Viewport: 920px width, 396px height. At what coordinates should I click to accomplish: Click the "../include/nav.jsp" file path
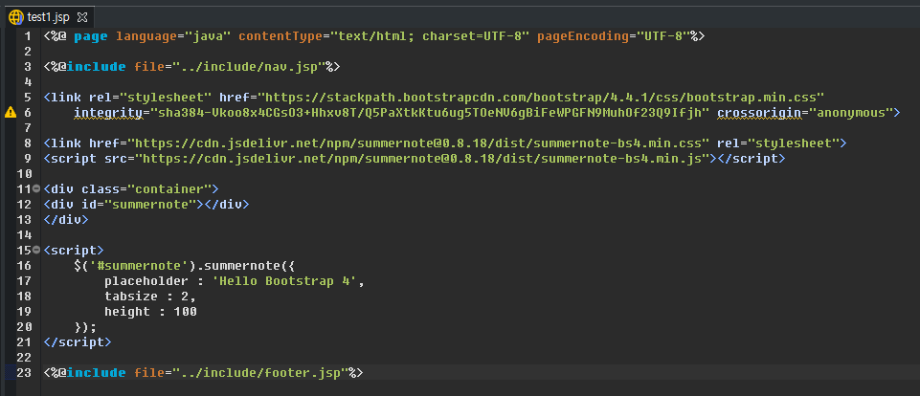click(249, 67)
